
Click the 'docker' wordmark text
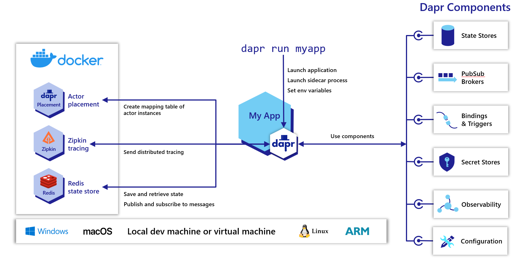81,60
